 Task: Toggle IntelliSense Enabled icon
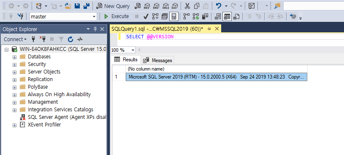coord(174,16)
